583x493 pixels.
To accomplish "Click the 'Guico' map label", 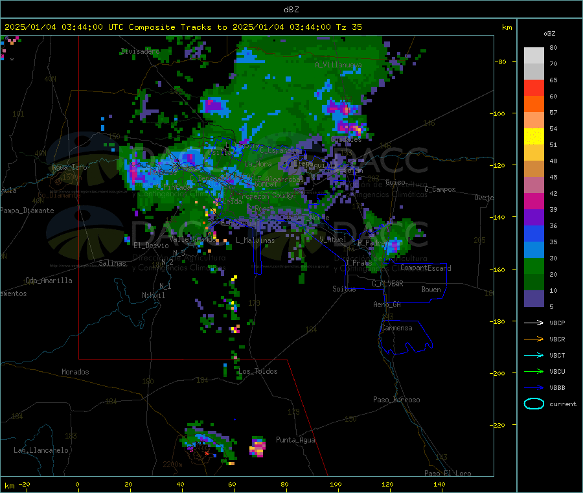I will pyautogui.click(x=395, y=182).
